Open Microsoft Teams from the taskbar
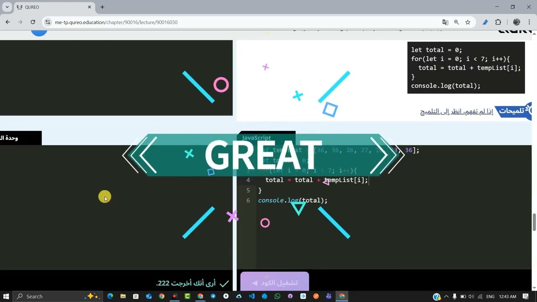 pos(329,296)
